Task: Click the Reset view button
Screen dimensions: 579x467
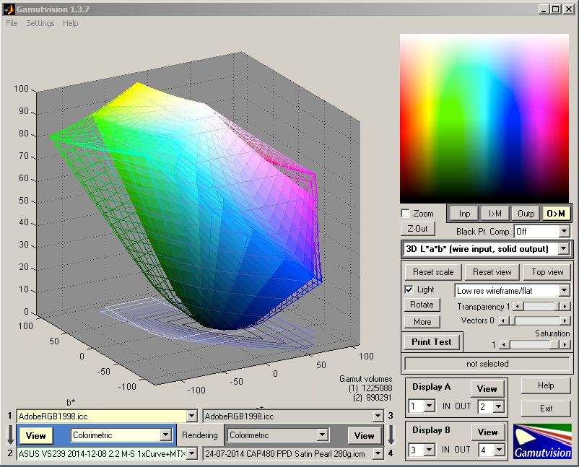Action: tap(492, 272)
